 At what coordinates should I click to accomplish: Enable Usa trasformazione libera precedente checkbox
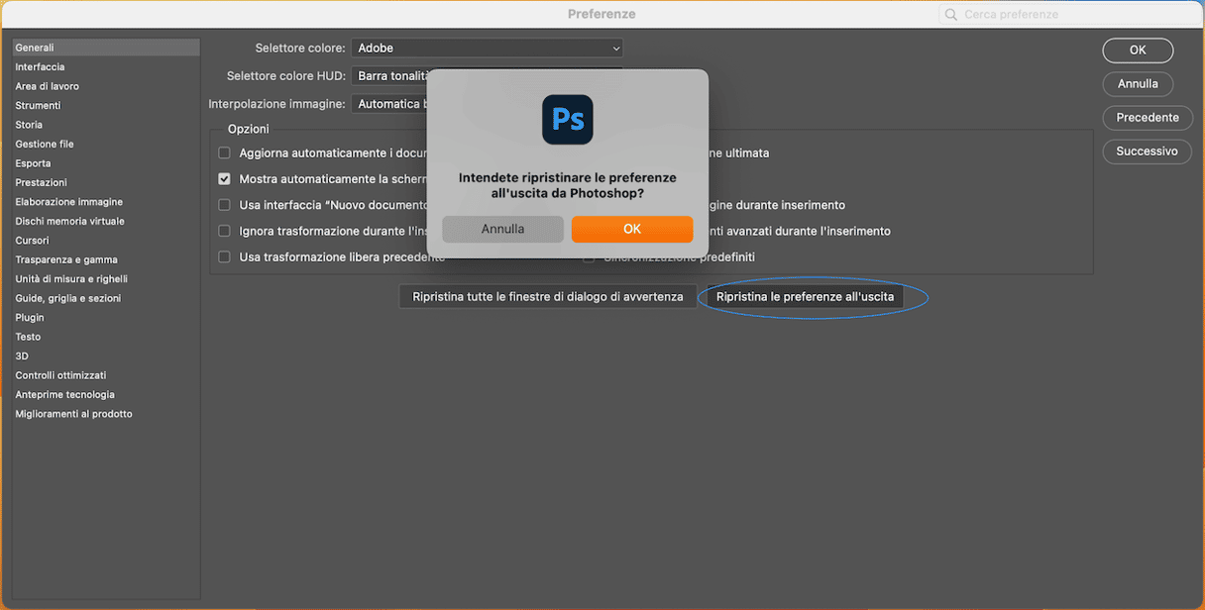click(x=224, y=257)
